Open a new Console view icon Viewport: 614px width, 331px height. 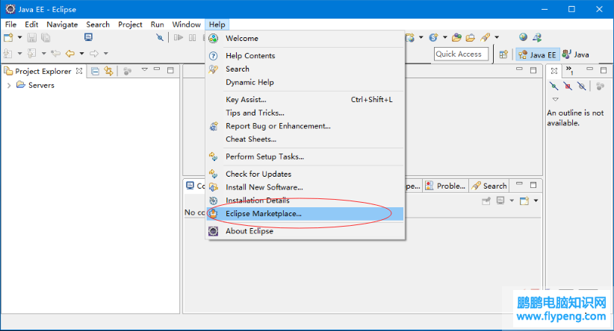tap(524, 201)
